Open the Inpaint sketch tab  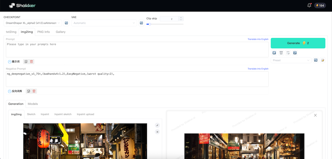coord(63,114)
